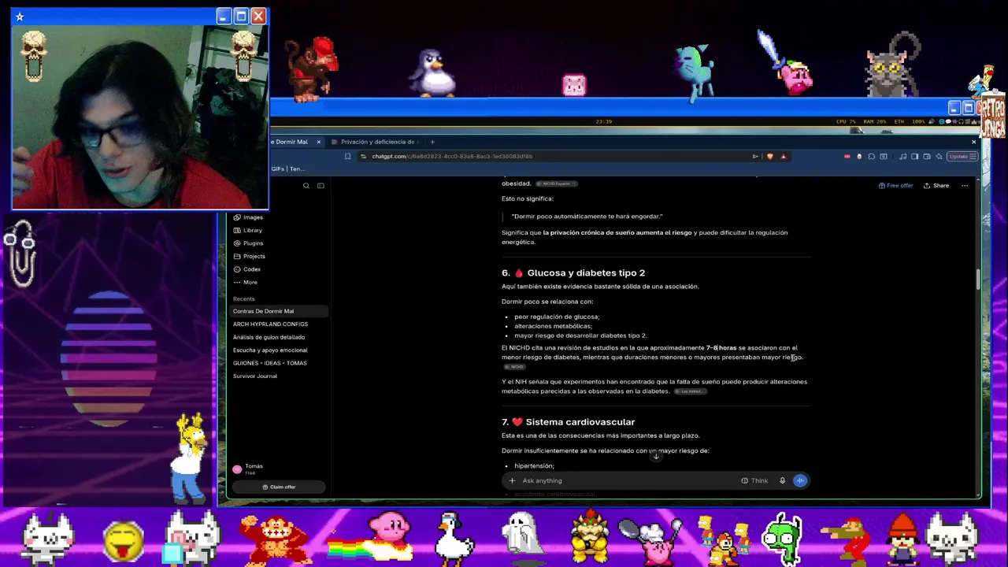
Task: Open the 'Escucha y apoyo emocional' chat
Action: (x=278, y=350)
